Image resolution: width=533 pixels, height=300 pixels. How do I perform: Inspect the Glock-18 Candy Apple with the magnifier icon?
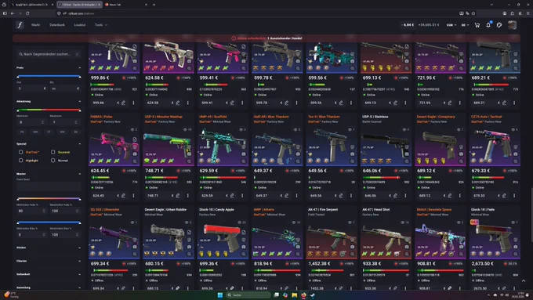tap(244, 254)
